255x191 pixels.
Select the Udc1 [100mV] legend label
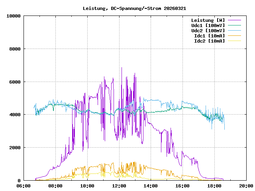[208, 25]
